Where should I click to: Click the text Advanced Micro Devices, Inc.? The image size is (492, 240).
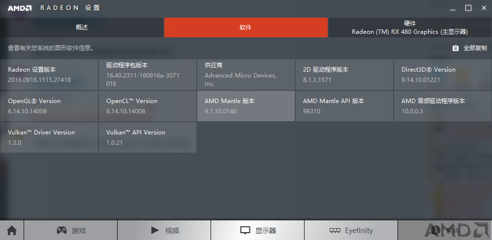pos(241,80)
